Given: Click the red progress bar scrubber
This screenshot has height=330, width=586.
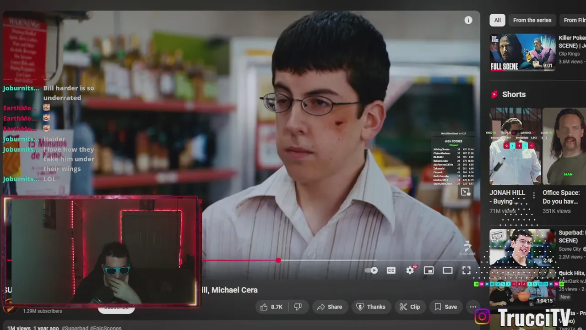Looking at the screenshot, I should pos(278,260).
